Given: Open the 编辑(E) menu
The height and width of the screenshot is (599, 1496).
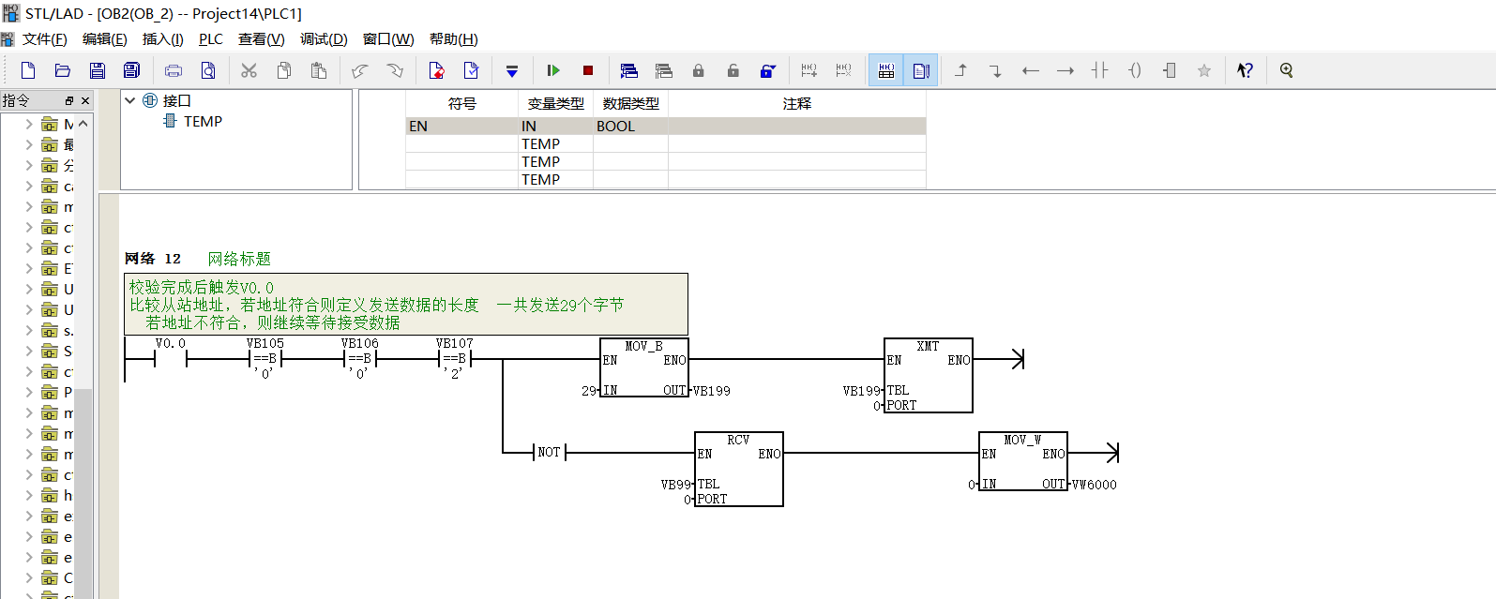Looking at the screenshot, I should point(105,39).
